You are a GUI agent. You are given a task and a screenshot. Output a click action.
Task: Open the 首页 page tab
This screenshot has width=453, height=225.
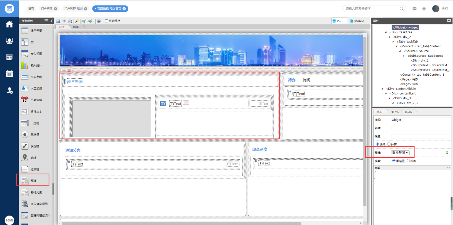[x=31, y=9]
